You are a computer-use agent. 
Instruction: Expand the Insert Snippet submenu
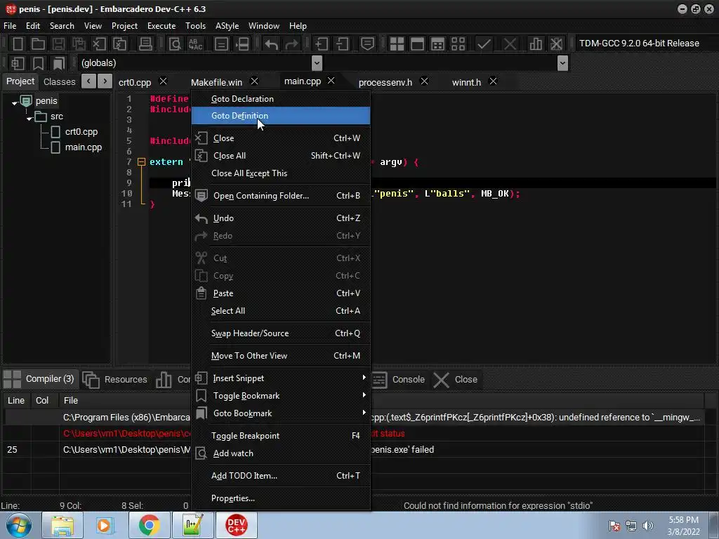coord(281,378)
